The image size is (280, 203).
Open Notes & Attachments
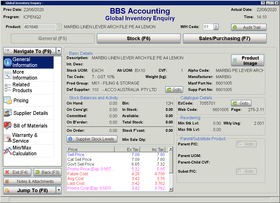[x=32, y=181]
